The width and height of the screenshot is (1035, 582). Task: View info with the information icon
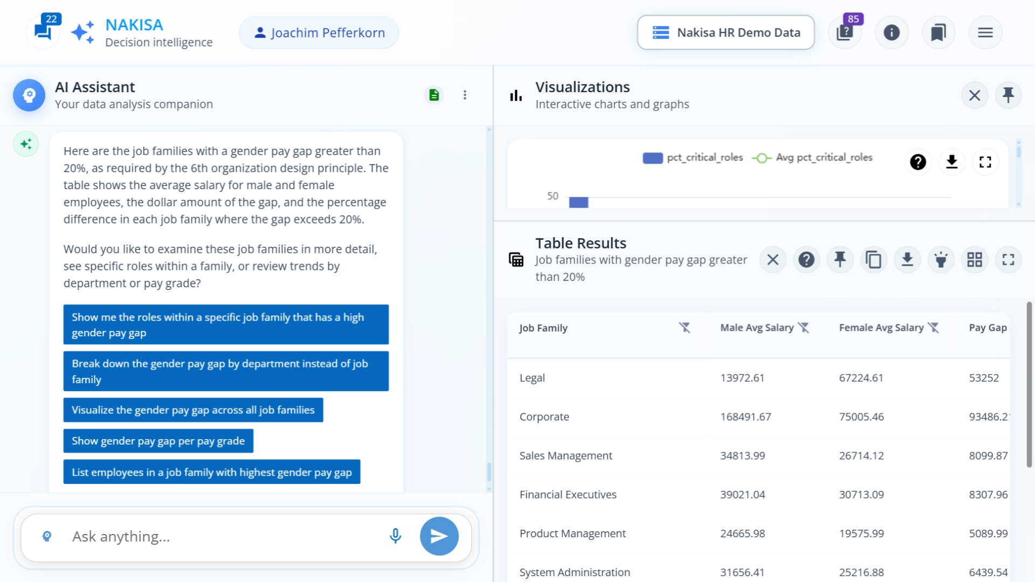tap(892, 32)
